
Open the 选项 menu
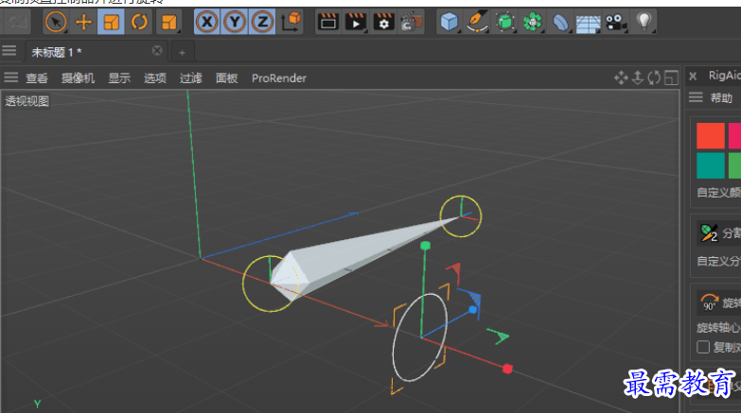(x=155, y=77)
